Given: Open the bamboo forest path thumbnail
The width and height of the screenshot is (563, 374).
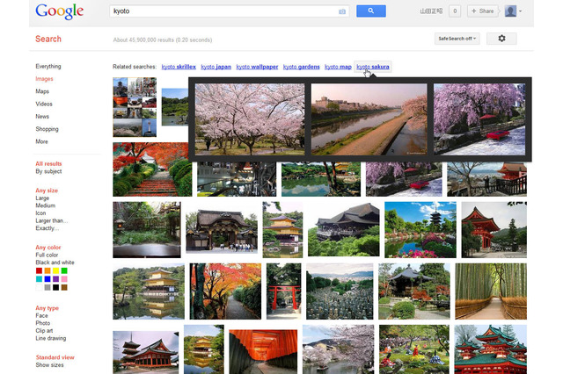Looking at the screenshot, I should click(x=491, y=291).
